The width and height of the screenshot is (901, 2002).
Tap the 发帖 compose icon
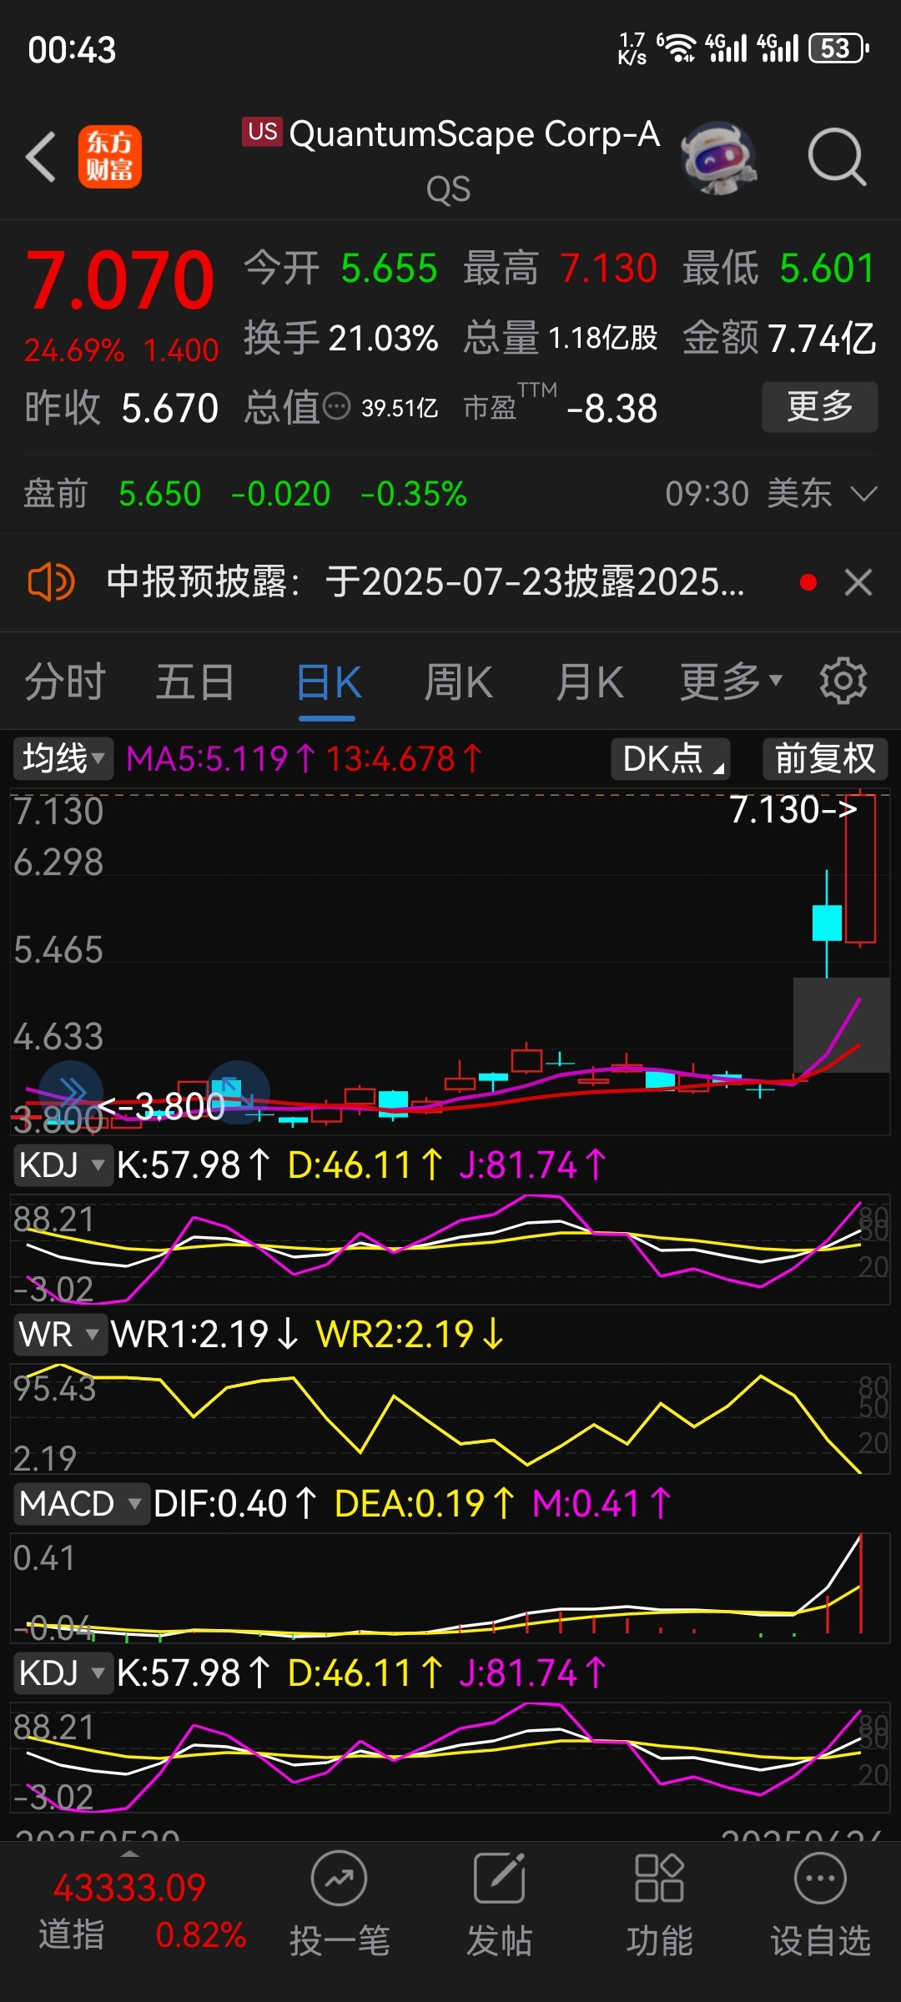pyautogui.click(x=499, y=1879)
